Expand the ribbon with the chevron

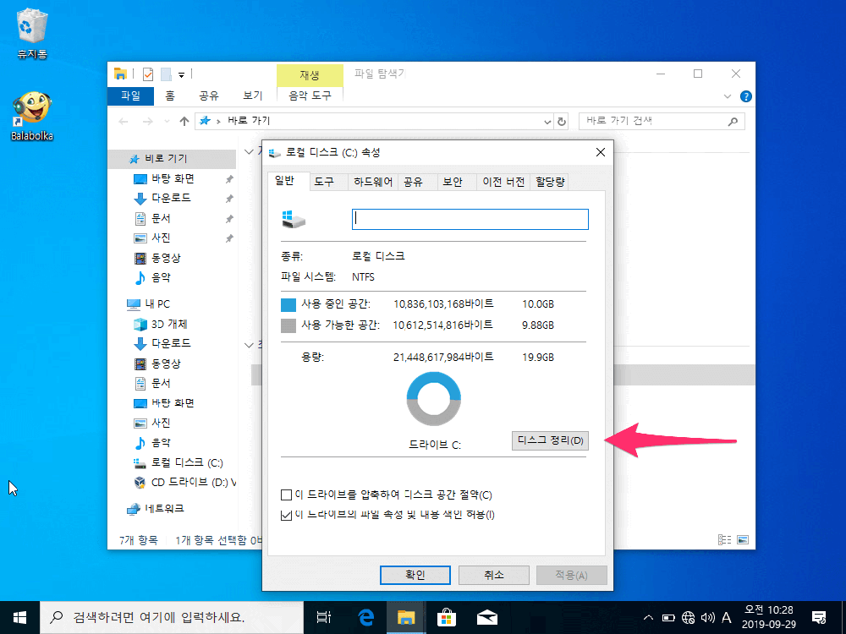[x=728, y=96]
